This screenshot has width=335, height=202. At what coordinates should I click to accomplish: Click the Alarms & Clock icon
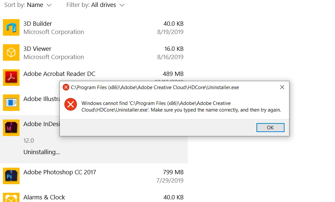[11, 197]
